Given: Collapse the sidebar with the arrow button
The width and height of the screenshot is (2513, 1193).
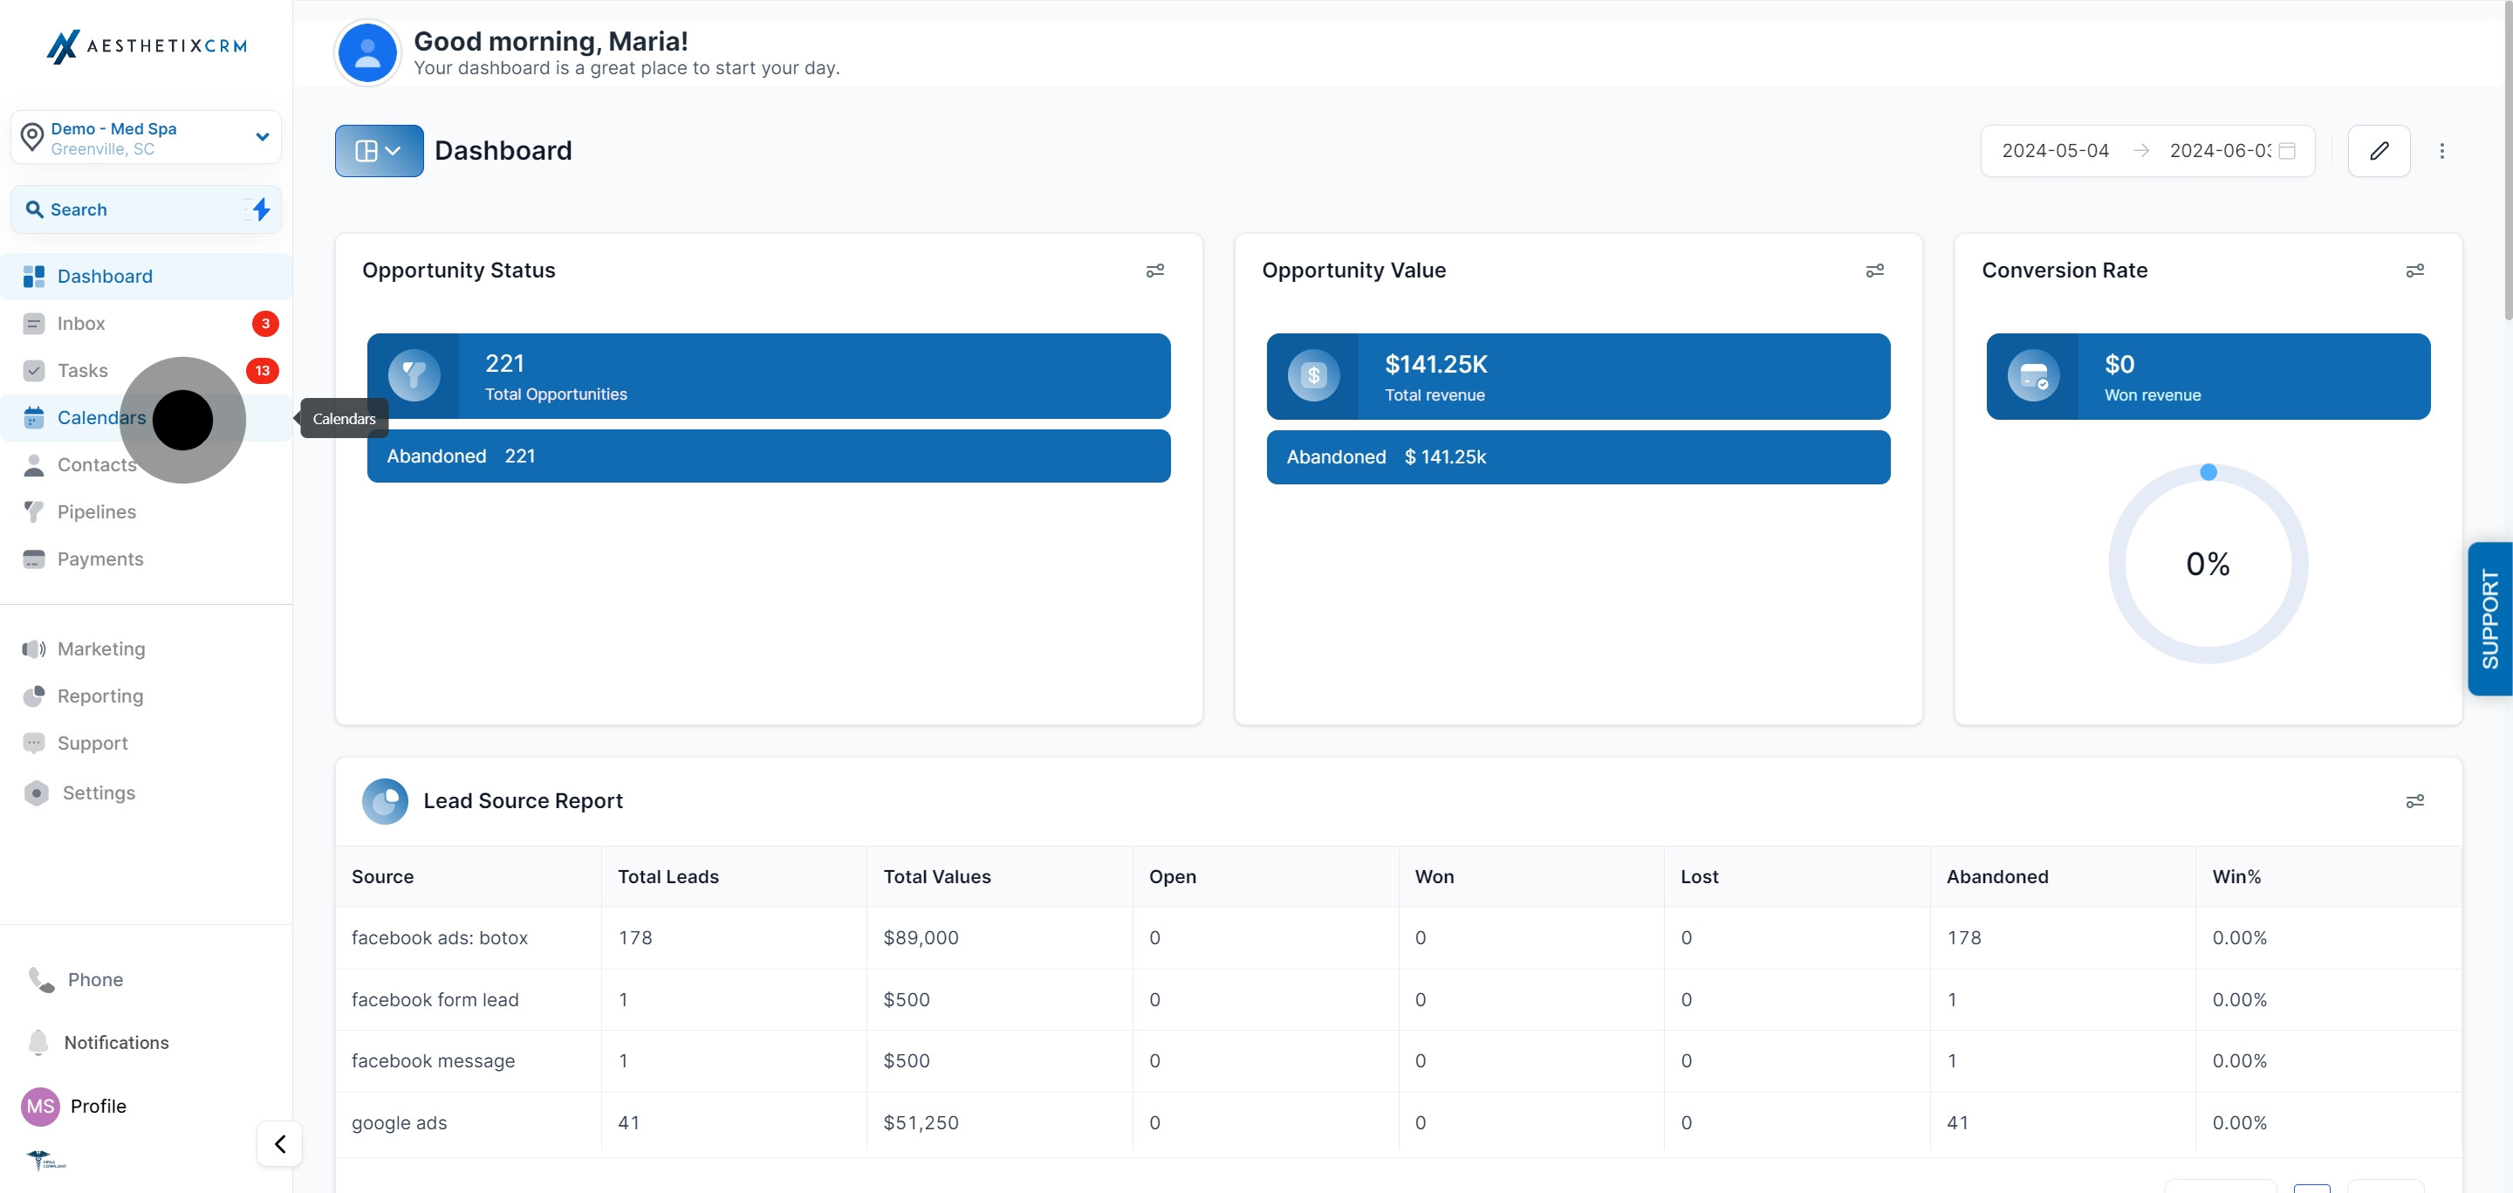Looking at the screenshot, I should 280,1143.
